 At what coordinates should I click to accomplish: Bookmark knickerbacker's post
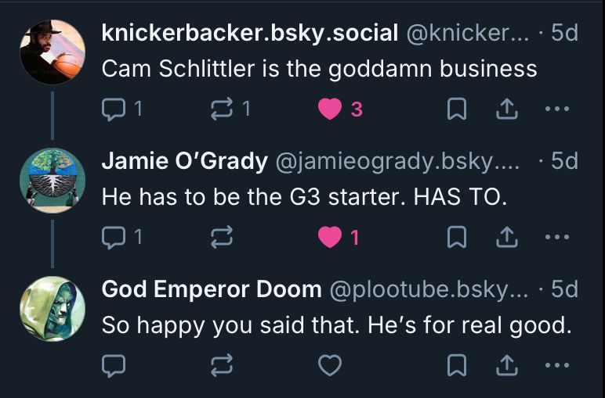click(455, 109)
